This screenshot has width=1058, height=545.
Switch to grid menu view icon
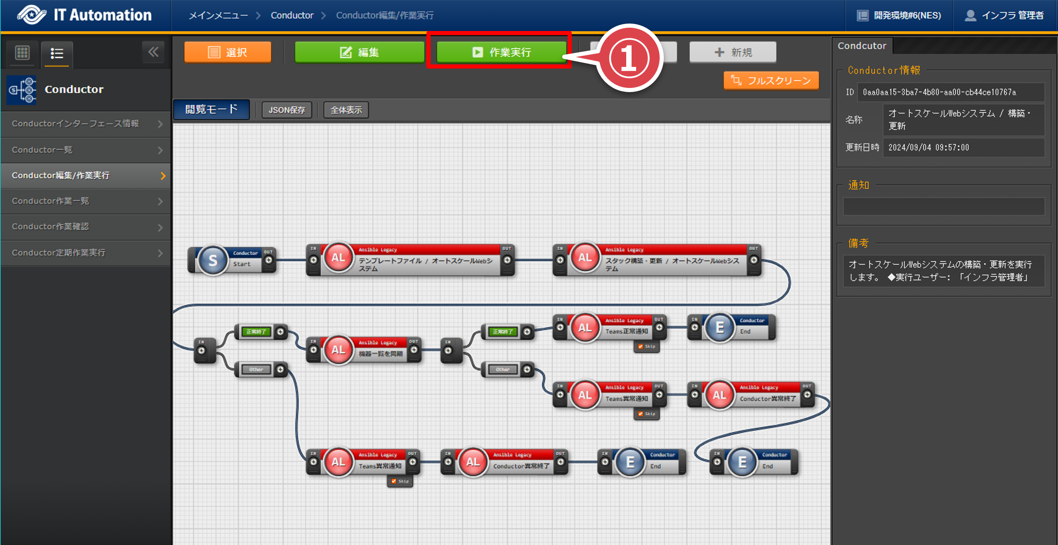click(x=22, y=53)
